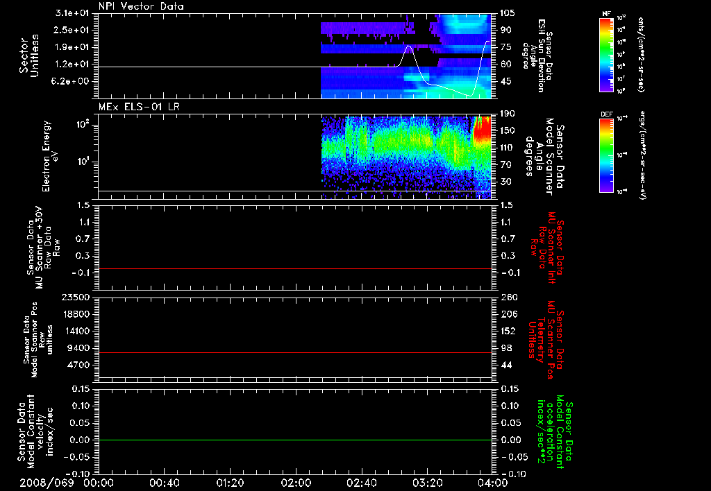
Task: Click the '150' scanner angle tick value
Action: pyautogui.click(x=508, y=131)
